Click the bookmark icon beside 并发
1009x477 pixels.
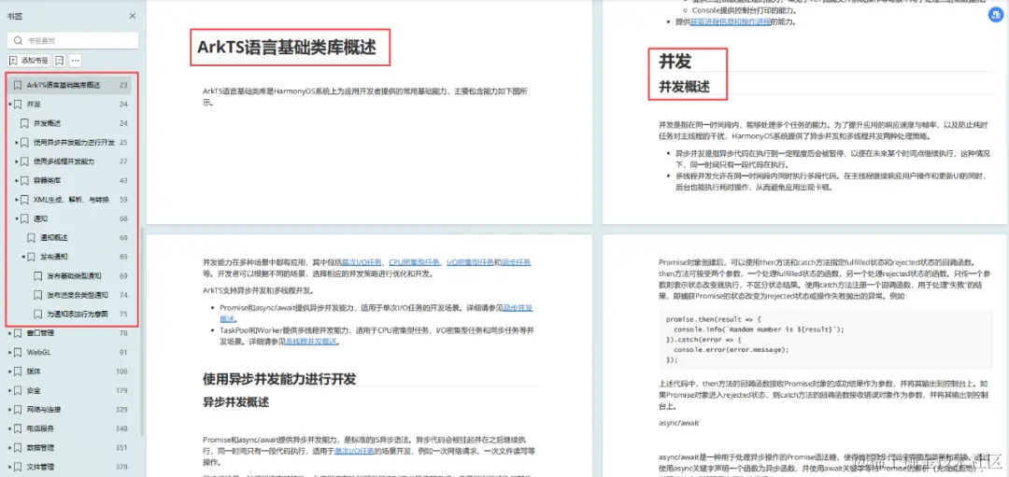tap(18, 105)
